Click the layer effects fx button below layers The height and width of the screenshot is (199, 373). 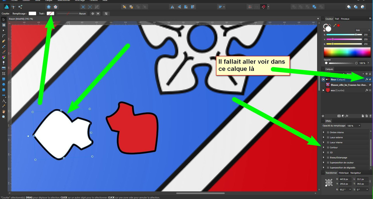coord(347,116)
